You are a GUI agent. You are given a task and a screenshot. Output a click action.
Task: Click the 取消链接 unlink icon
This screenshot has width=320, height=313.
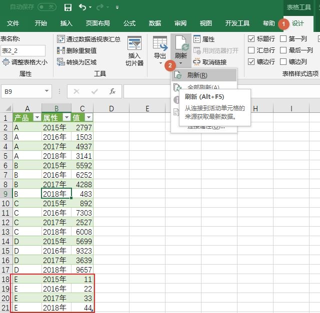tap(196, 62)
